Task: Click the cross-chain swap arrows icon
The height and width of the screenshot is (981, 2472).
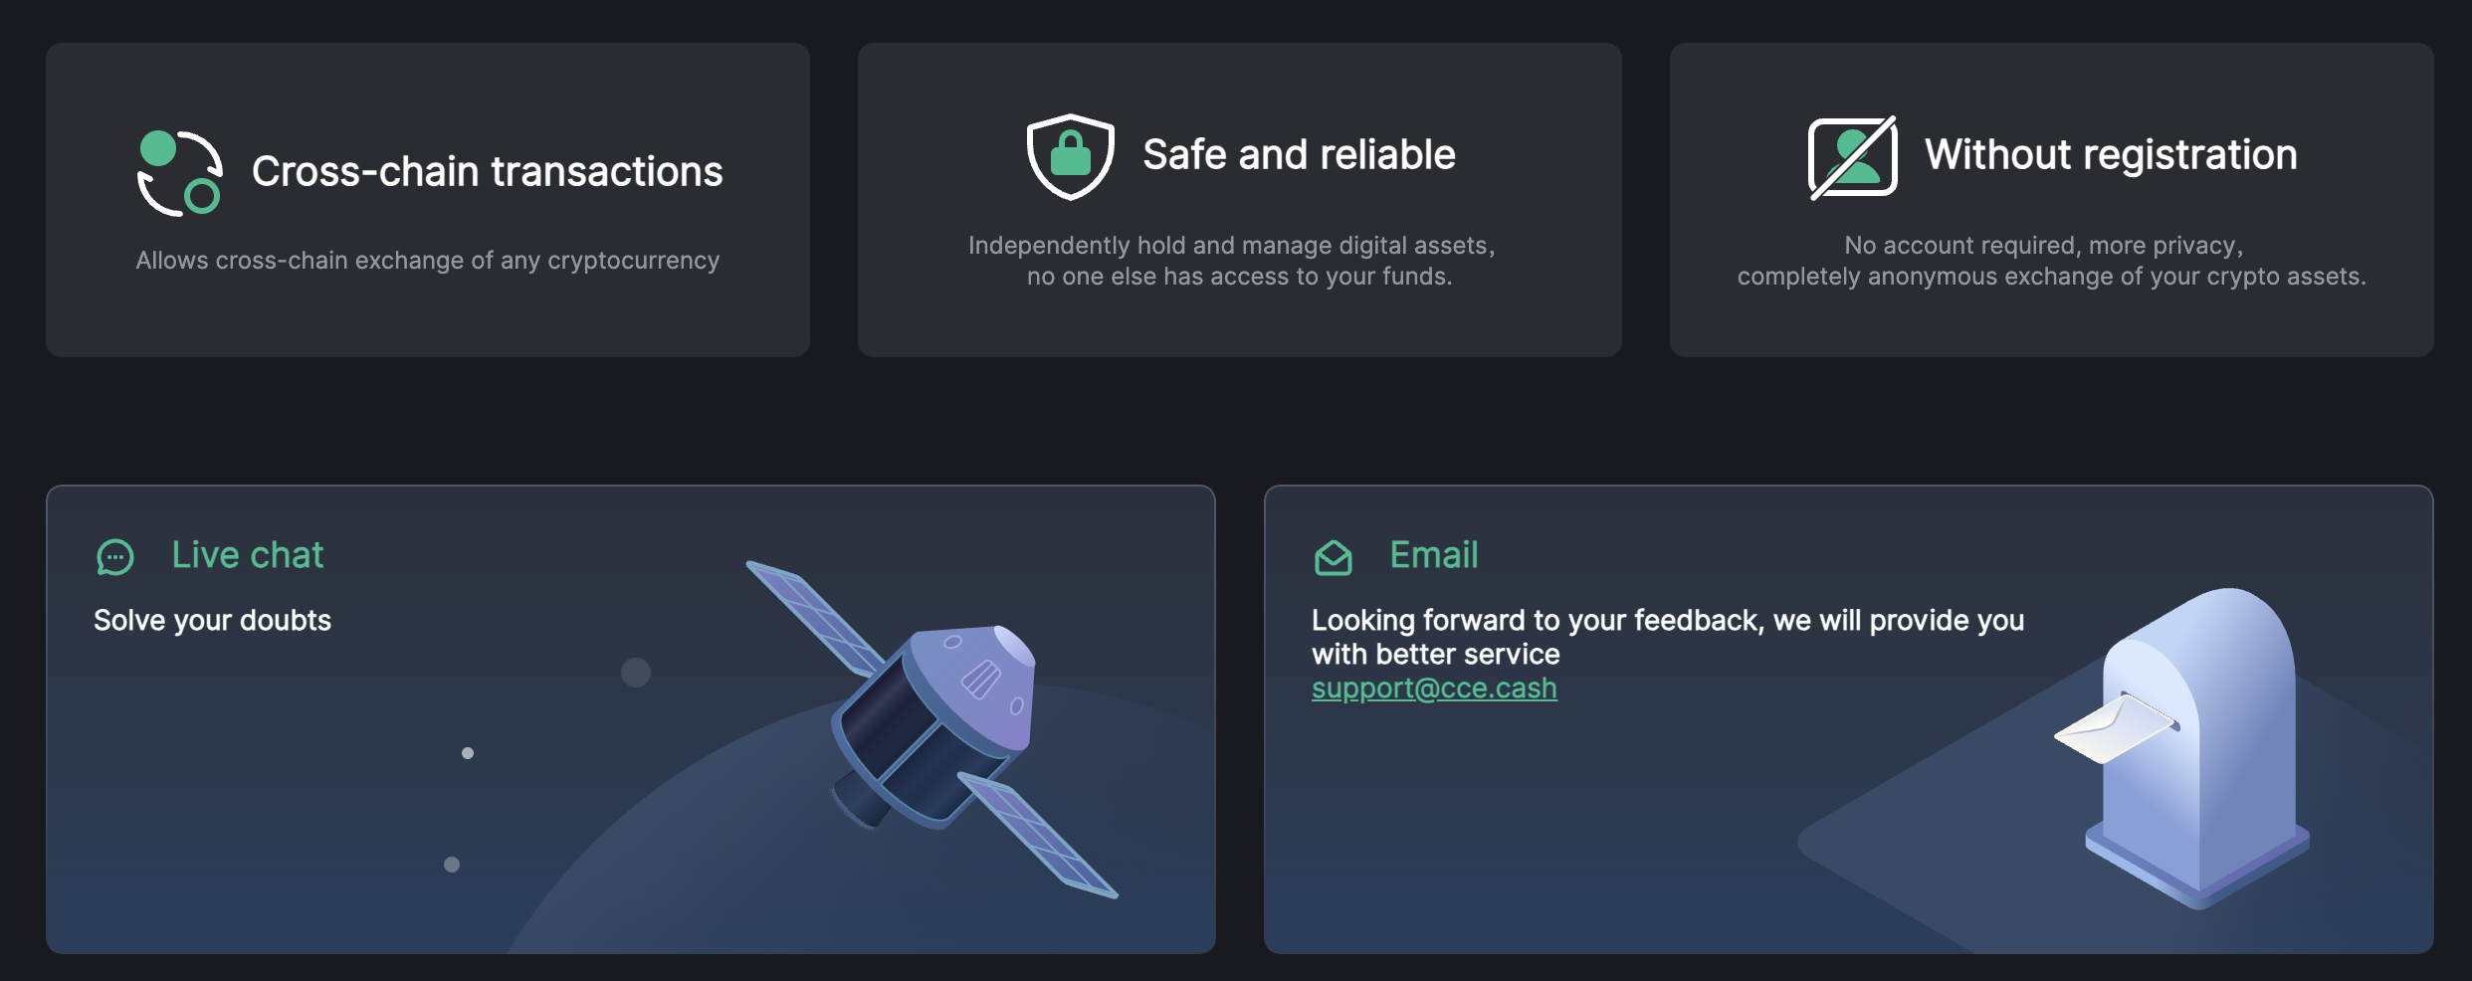Action: point(179,173)
